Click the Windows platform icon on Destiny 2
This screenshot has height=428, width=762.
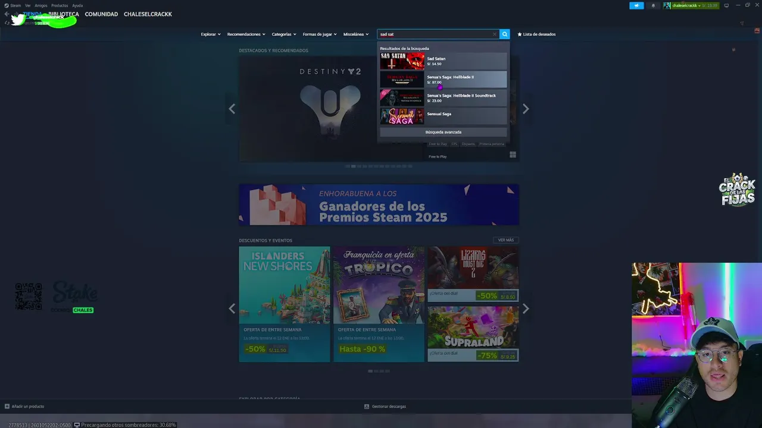coord(513,155)
